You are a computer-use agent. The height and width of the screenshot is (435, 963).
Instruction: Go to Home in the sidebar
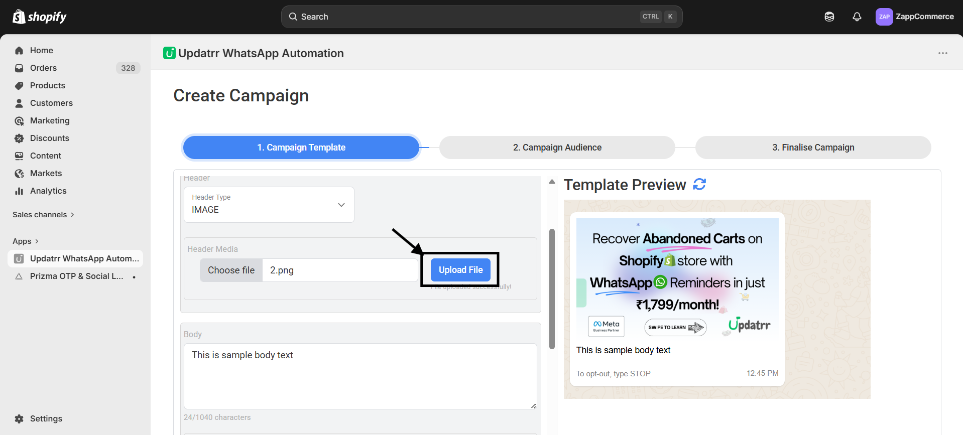point(41,50)
